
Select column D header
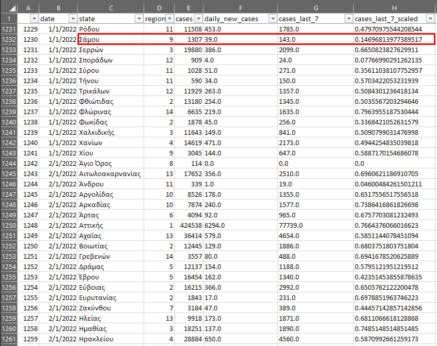(159, 8)
